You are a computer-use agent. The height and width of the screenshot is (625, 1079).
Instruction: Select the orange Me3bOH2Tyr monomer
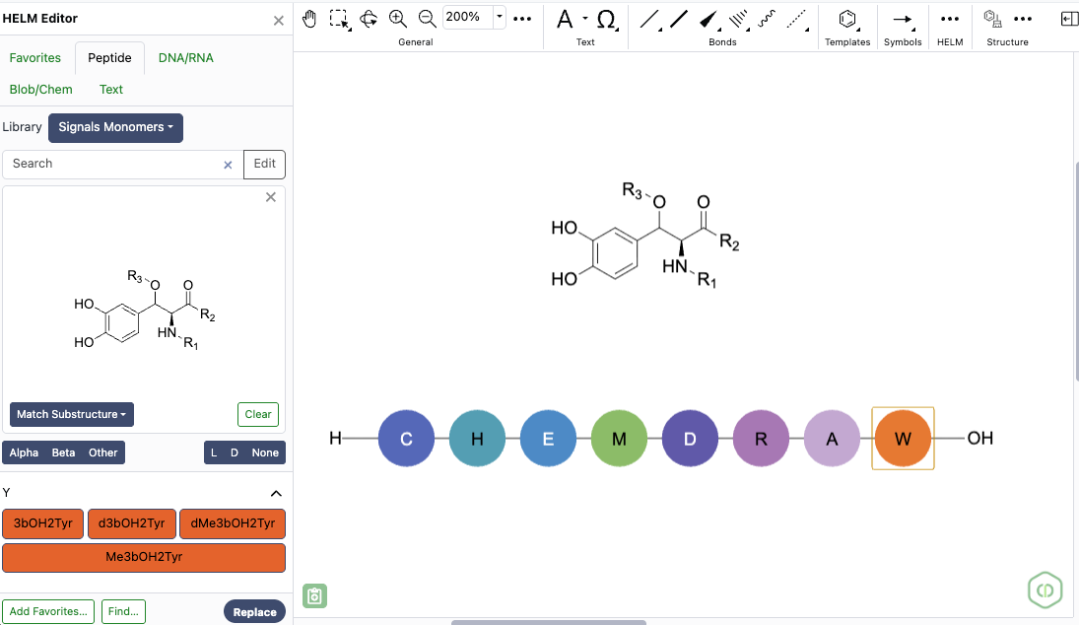(x=144, y=557)
